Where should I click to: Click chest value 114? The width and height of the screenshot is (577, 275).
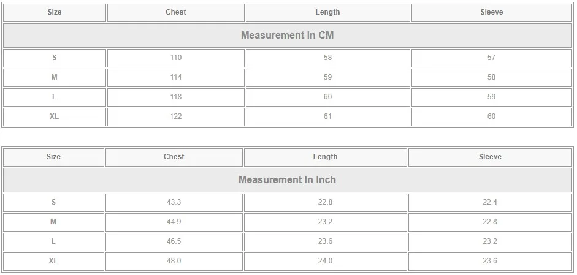(x=176, y=77)
